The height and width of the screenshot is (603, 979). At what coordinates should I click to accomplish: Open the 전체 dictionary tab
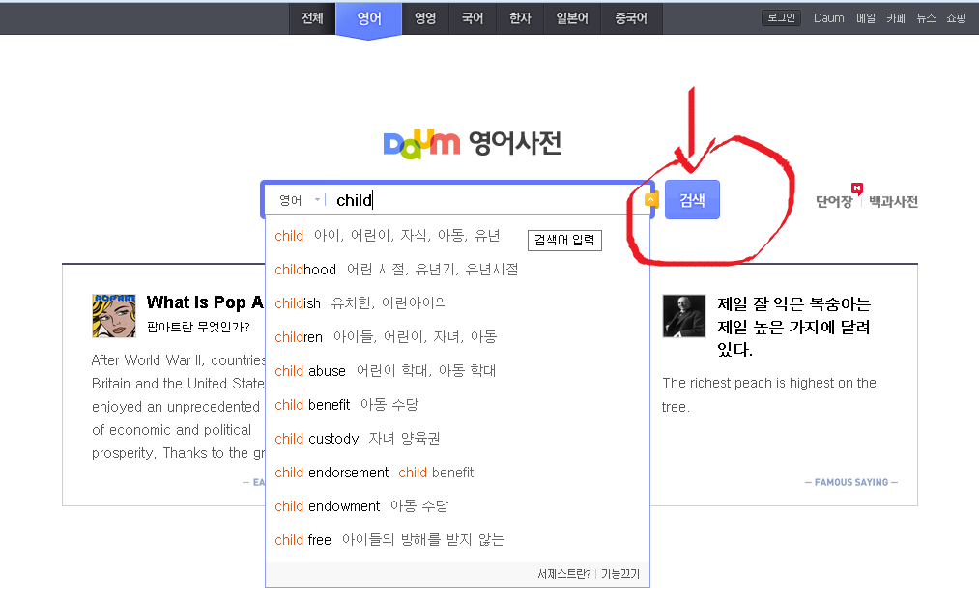313,18
